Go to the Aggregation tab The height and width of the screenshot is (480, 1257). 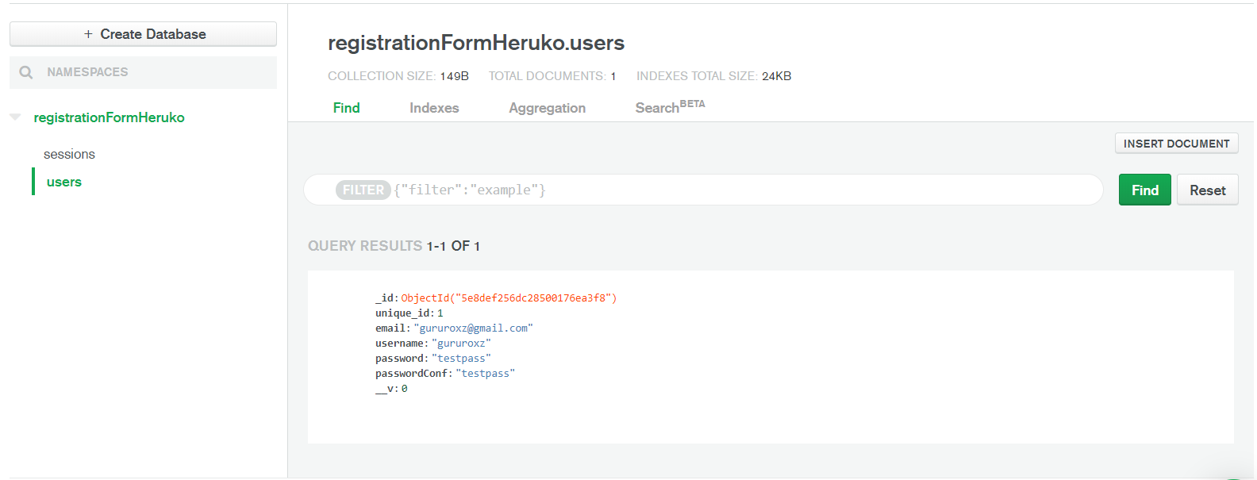pos(547,108)
